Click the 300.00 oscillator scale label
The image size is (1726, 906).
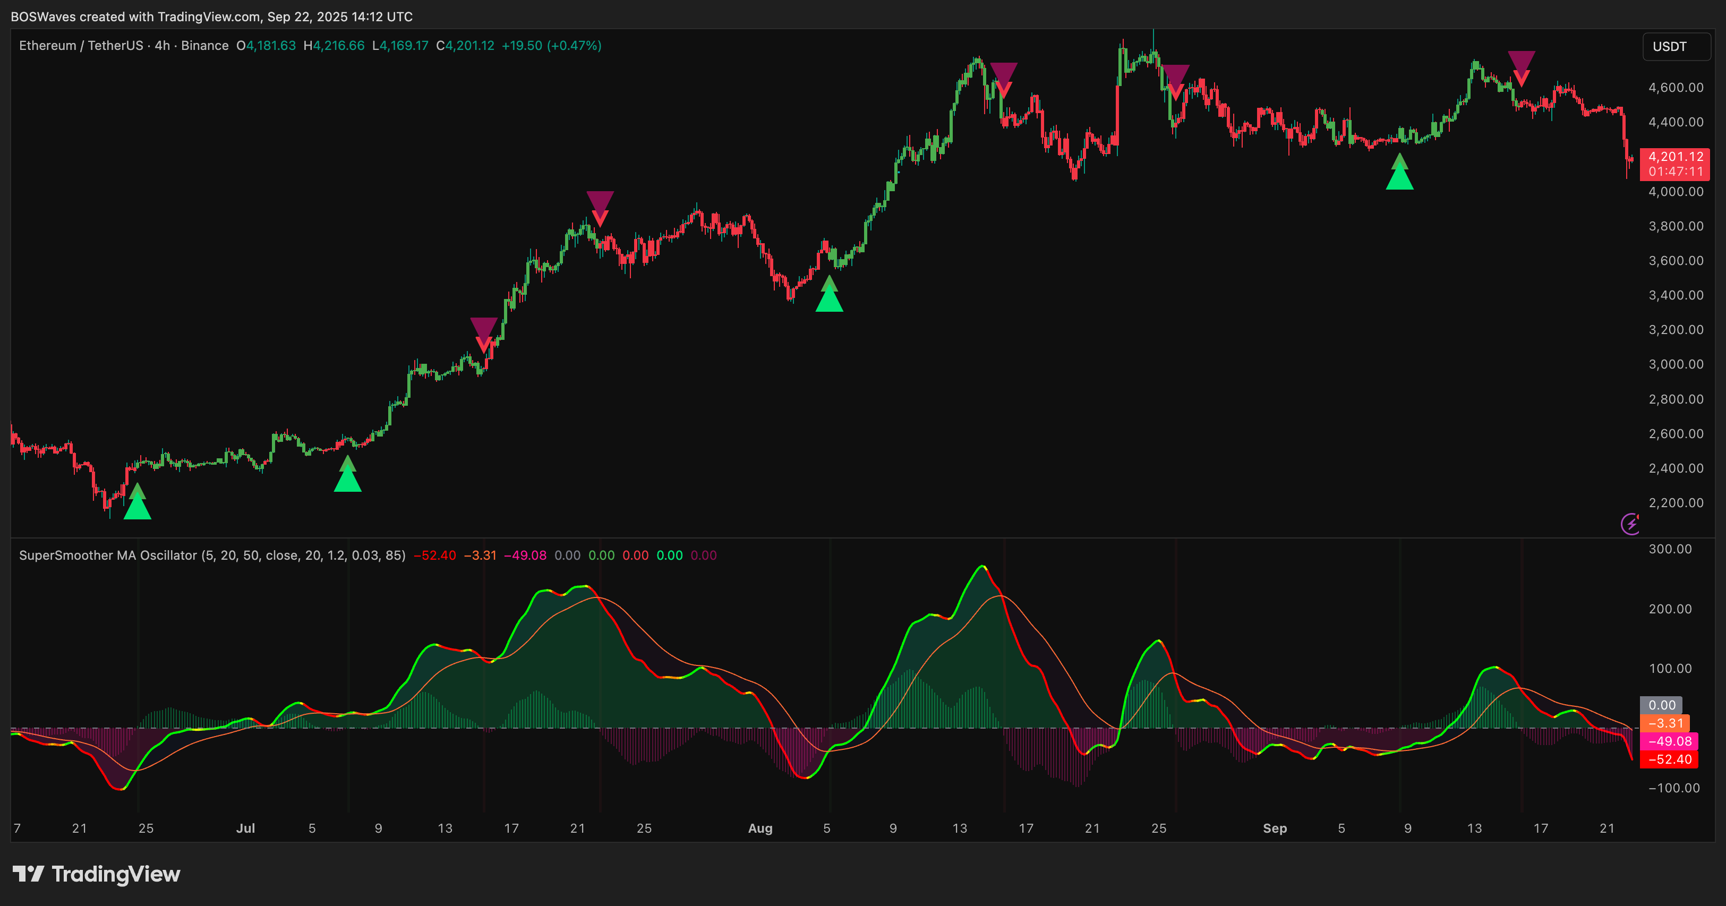pyautogui.click(x=1670, y=550)
